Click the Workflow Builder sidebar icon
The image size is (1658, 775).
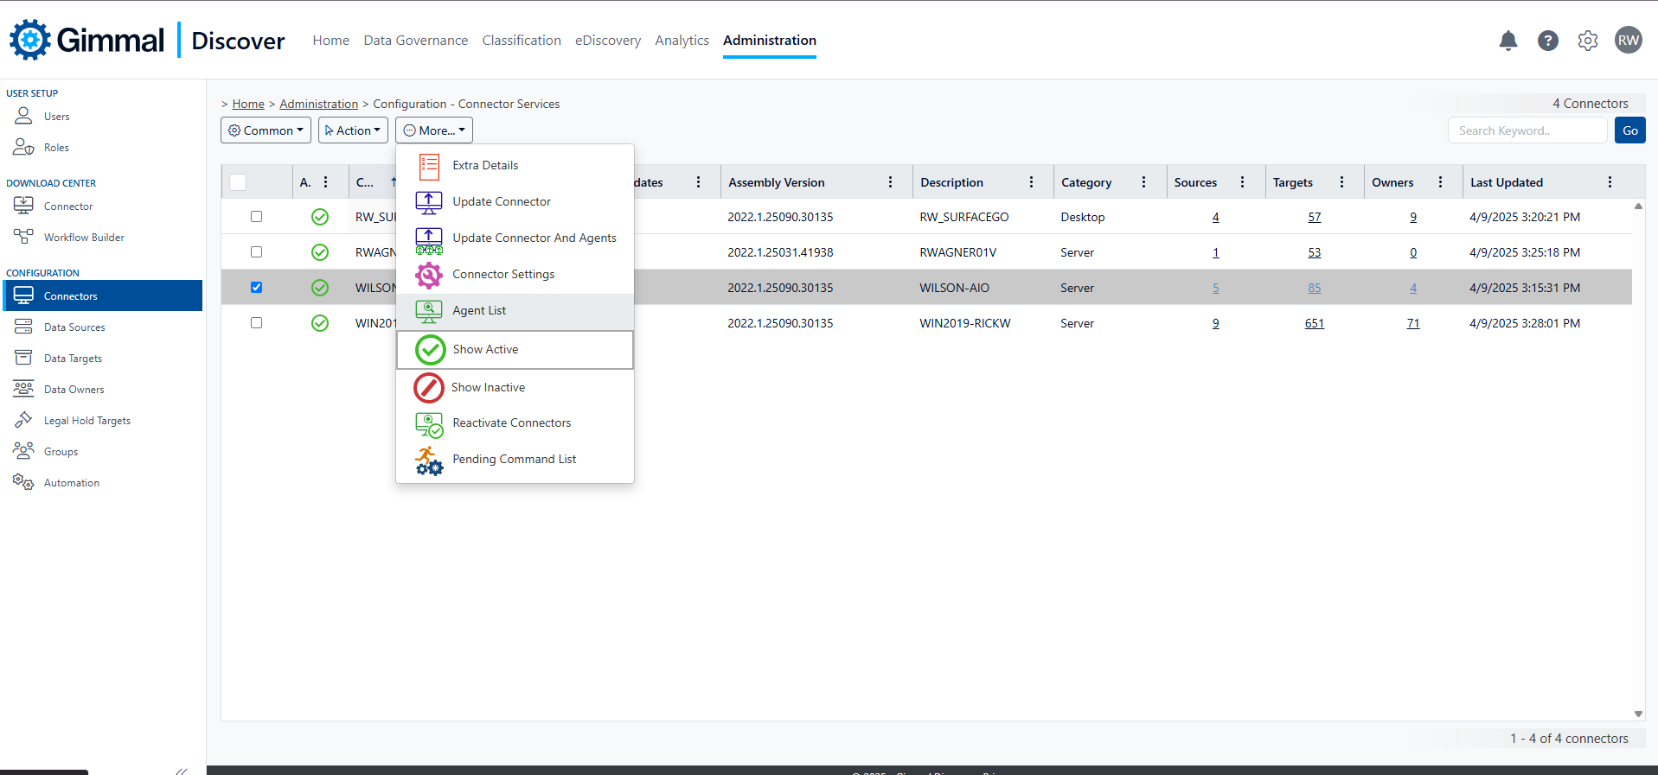click(x=23, y=237)
